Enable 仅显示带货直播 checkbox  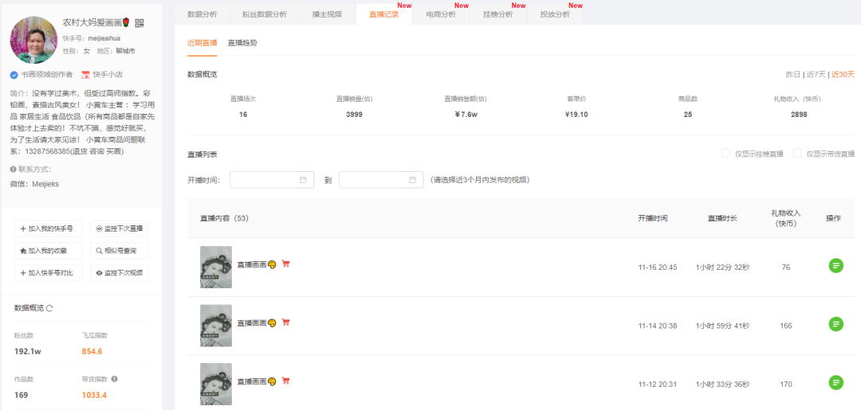point(796,153)
